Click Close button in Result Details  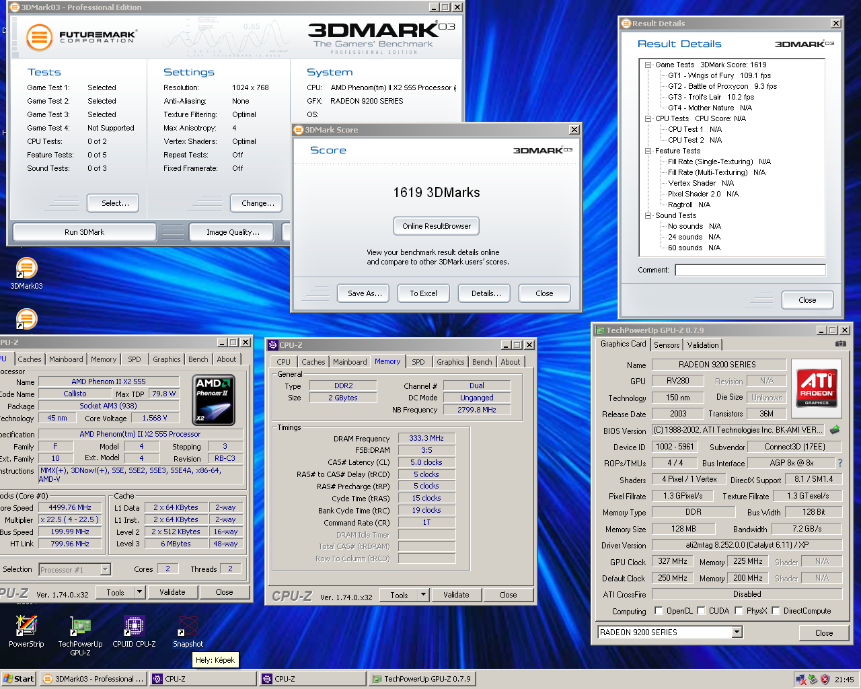click(x=807, y=300)
